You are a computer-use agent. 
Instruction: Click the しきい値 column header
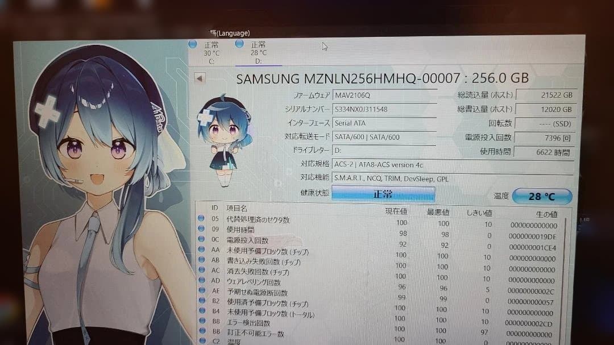480,213
